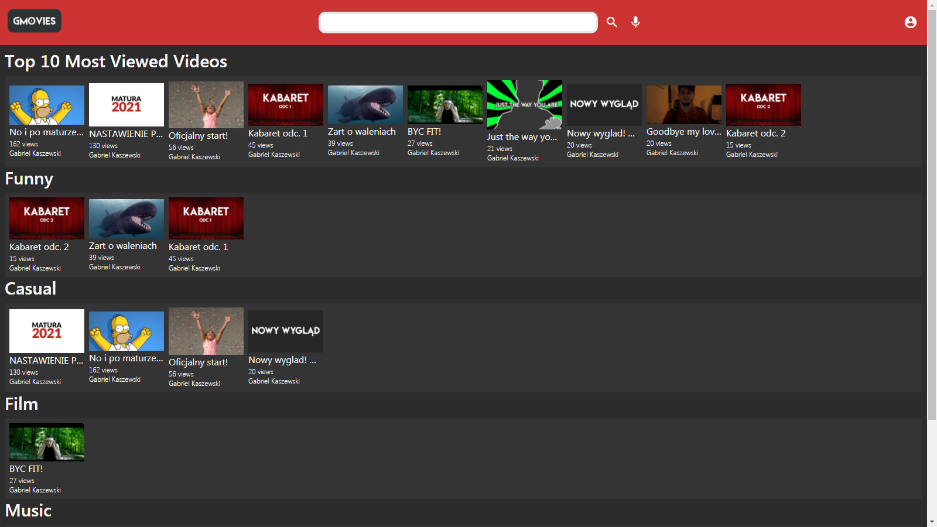Open the user account icon
This screenshot has width=937, height=527.
910,22
